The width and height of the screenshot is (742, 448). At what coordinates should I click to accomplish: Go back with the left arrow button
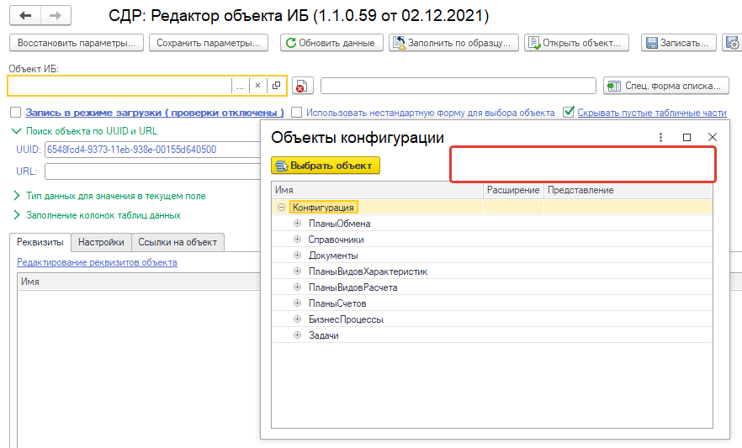point(25,16)
